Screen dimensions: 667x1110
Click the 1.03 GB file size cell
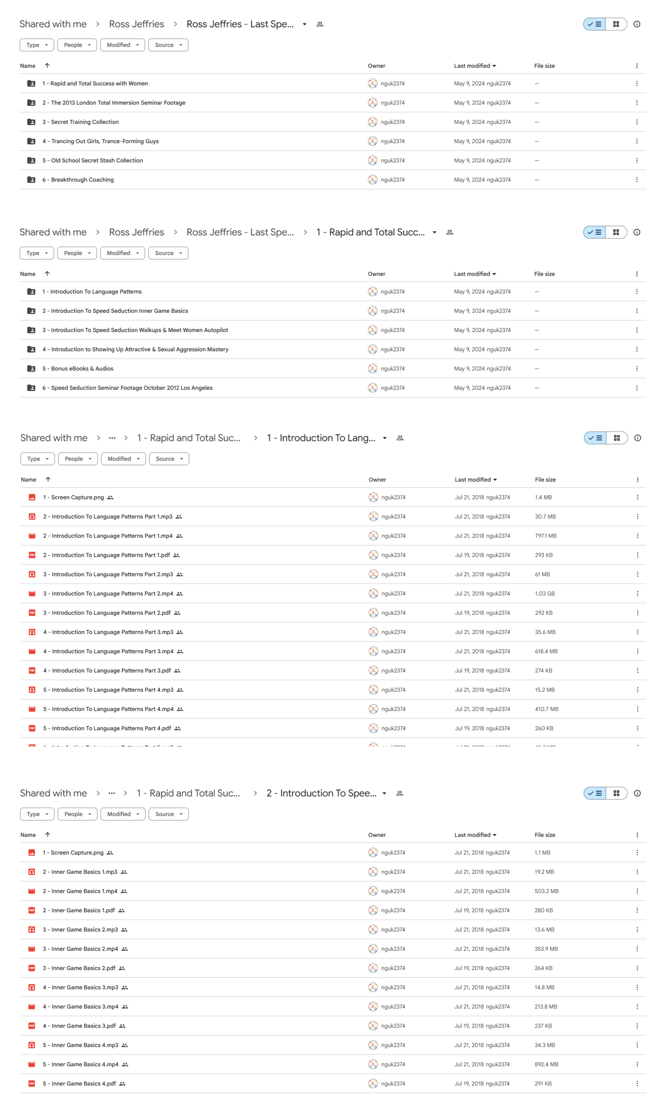[x=545, y=594]
